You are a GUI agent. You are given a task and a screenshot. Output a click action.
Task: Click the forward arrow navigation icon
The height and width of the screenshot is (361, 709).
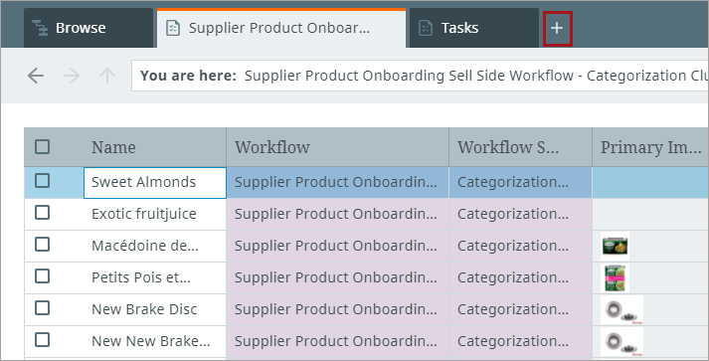72,76
